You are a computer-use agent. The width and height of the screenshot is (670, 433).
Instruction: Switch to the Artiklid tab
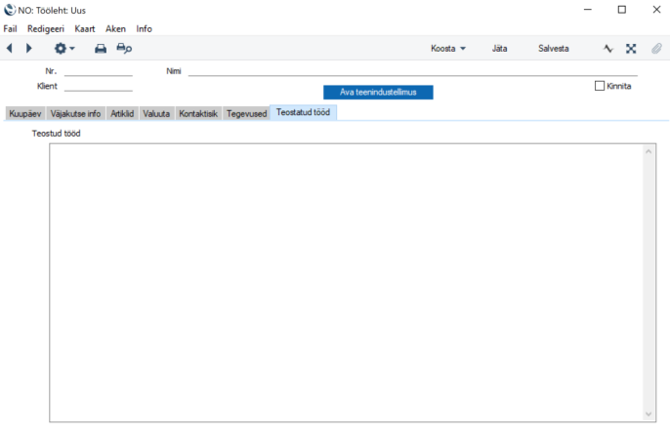coord(122,113)
